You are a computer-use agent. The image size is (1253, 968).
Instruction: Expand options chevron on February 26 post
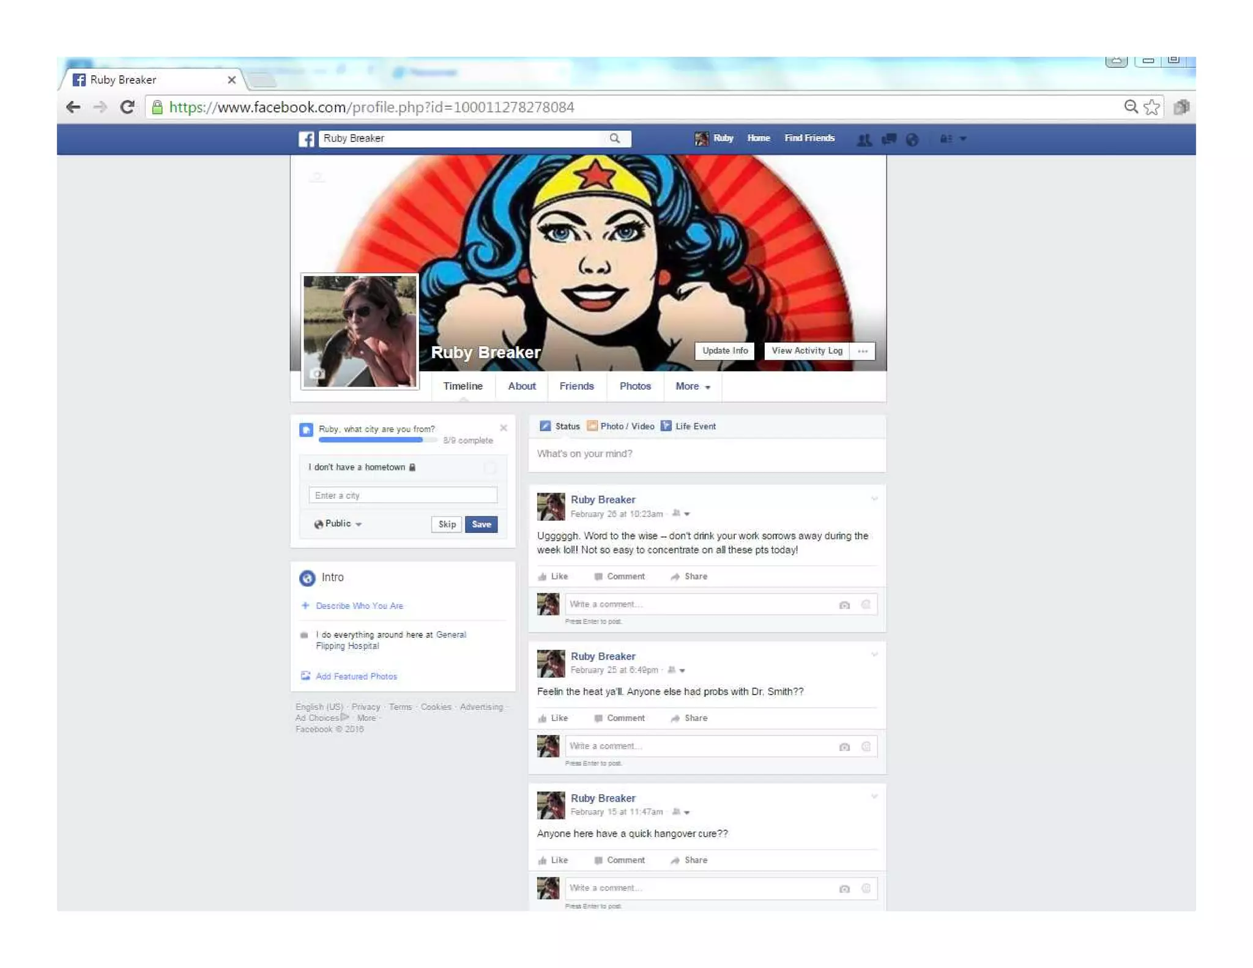(874, 499)
